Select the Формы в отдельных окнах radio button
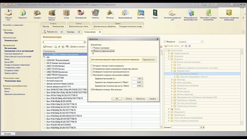 92,51
